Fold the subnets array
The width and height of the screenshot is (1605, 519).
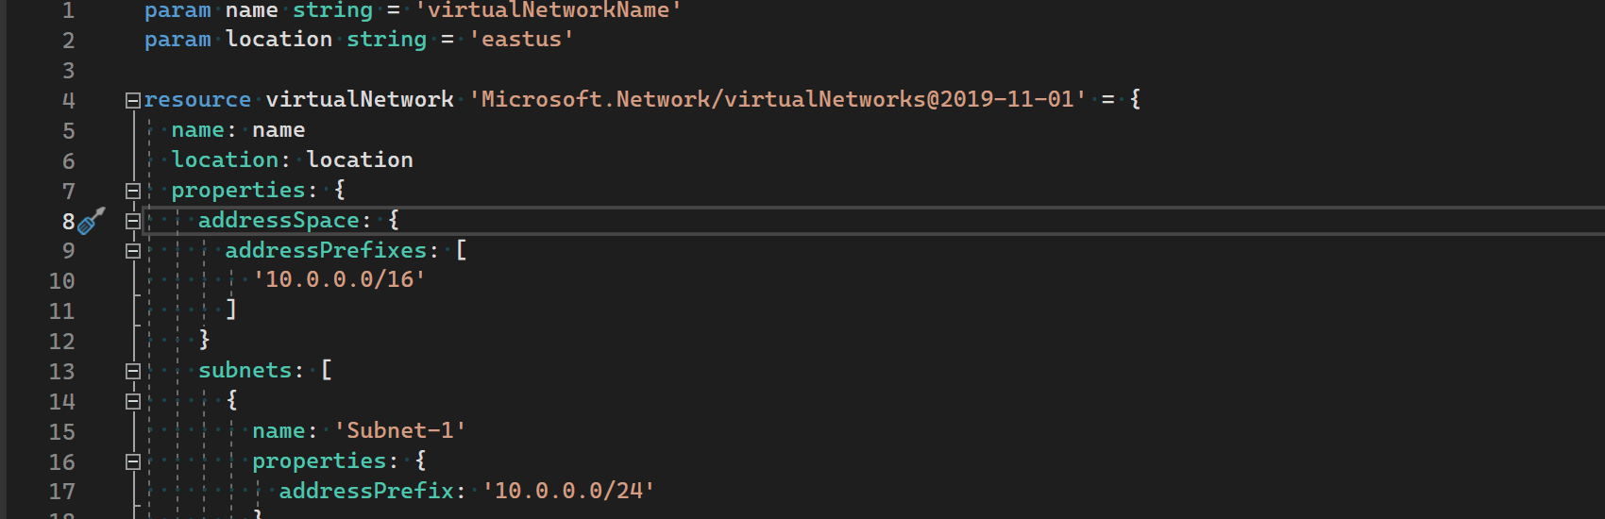point(133,371)
